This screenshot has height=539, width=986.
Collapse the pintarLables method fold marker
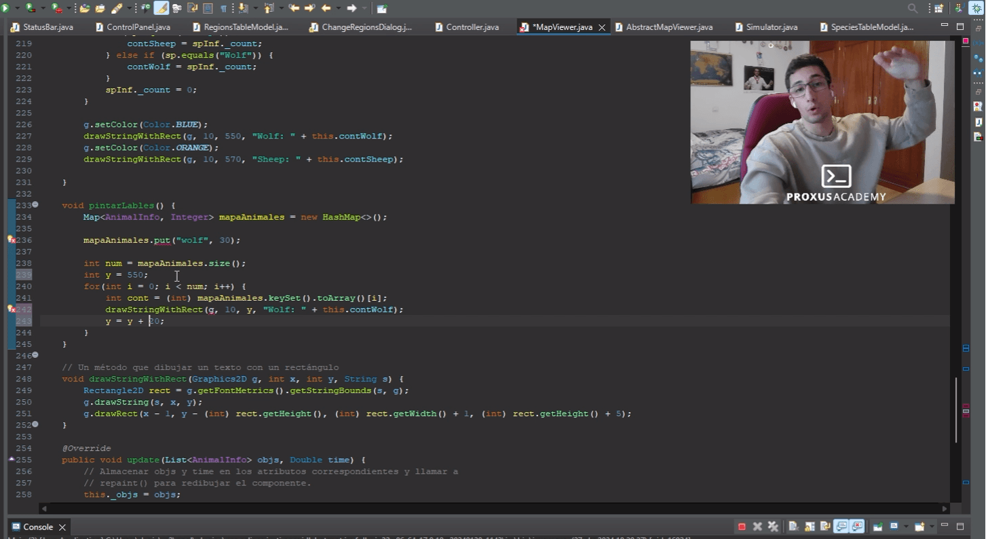click(35, 204)
